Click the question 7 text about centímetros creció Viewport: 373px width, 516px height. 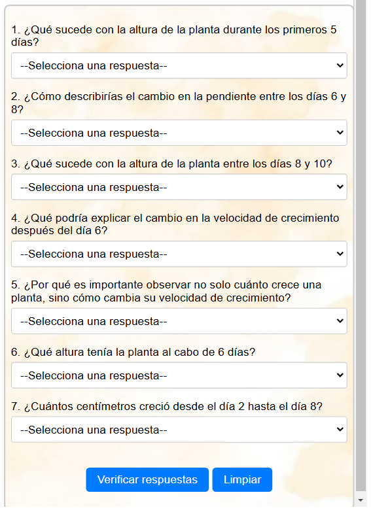click(x=167, y=406)
